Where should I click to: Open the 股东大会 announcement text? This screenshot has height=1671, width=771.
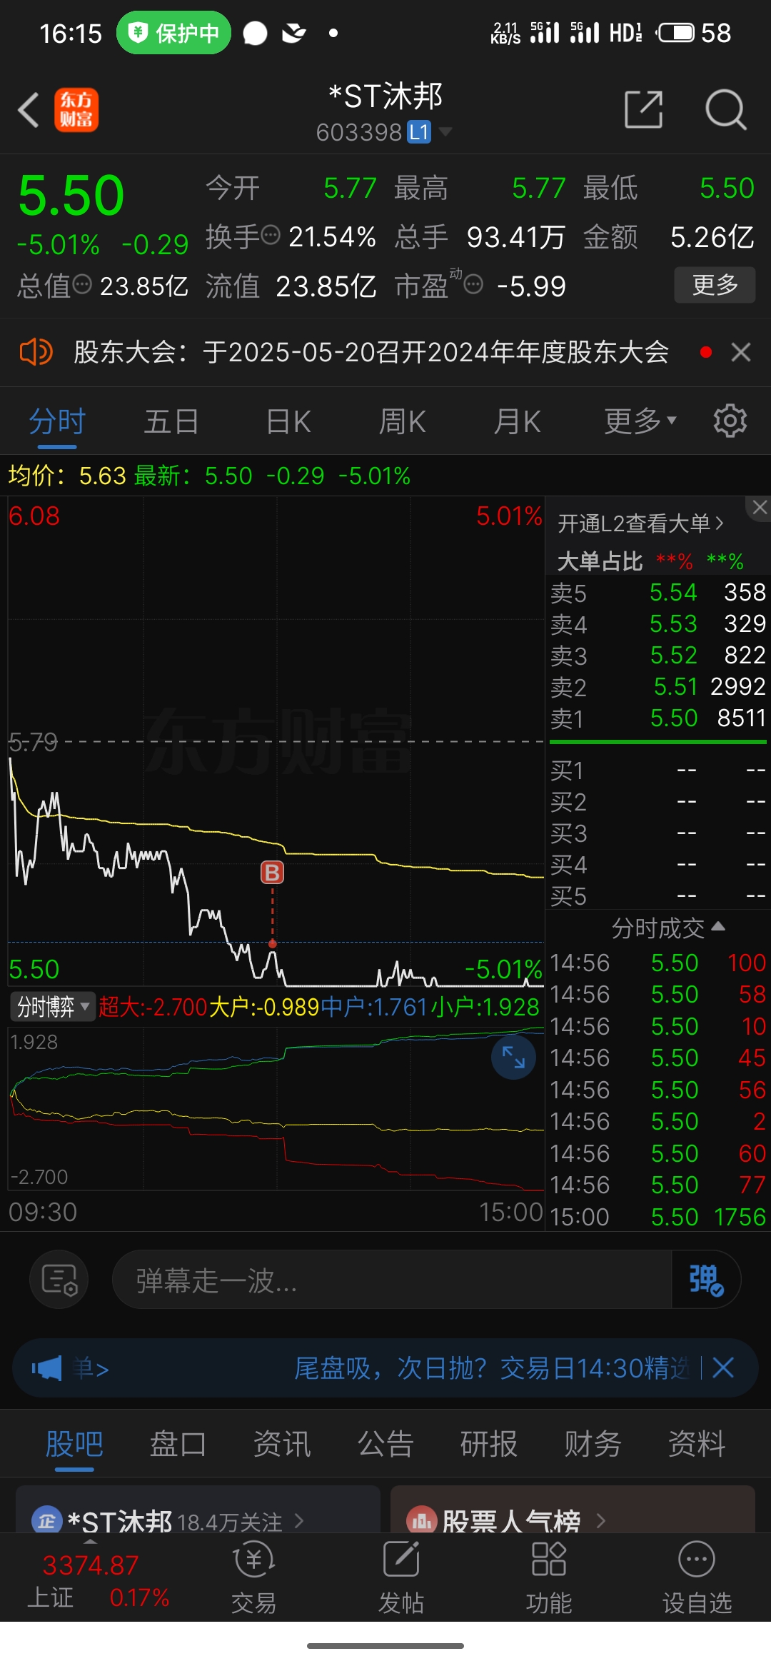pyautogui.click(x=371, y=352)
